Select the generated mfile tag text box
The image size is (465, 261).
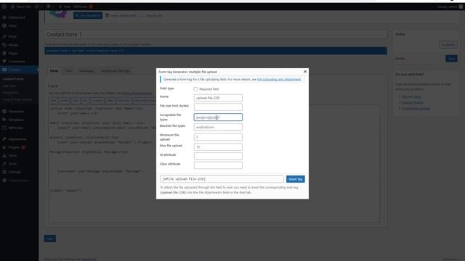coord(222,179)
